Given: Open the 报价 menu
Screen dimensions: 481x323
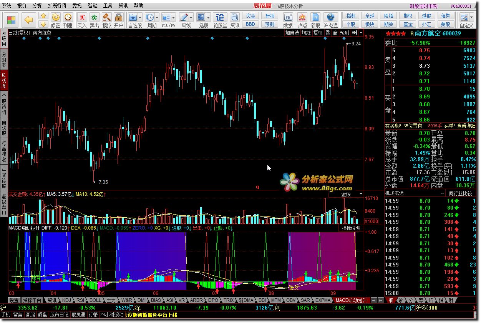Looking at the screenshot, I should (x=22, y=5).
